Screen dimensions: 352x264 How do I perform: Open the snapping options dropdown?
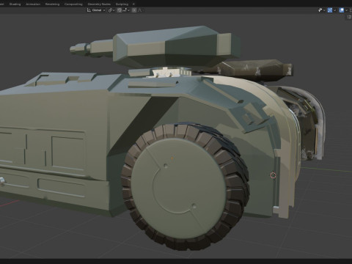(126, 10)
